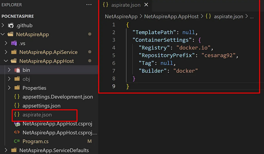264x154 pixels.
Task: Close the aspirate.json tab
Action: [x=146, y=5]
